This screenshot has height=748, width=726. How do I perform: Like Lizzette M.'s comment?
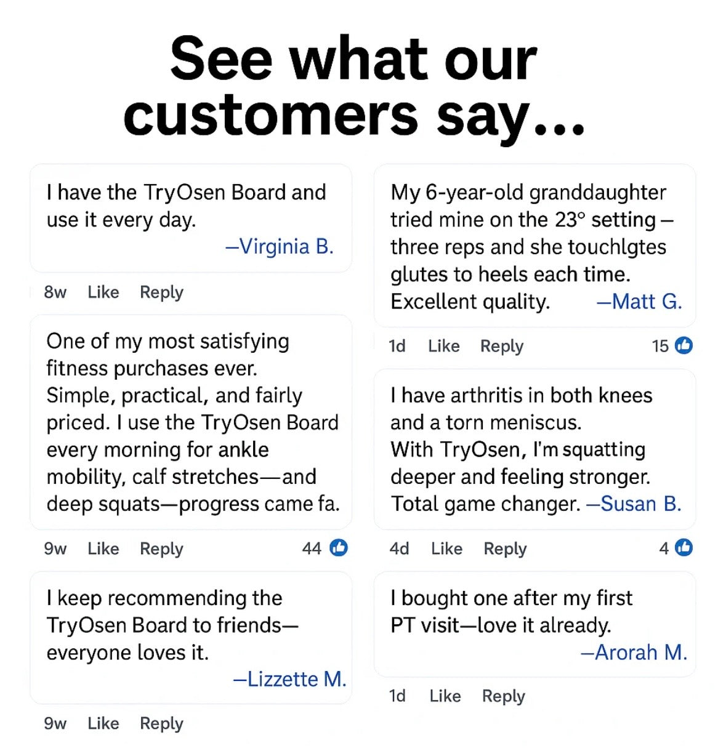103,723
